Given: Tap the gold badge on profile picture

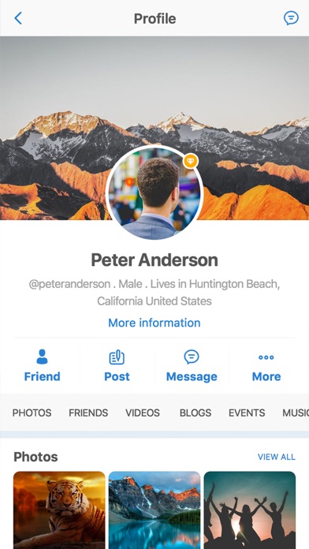Looking at the screenshot, I should pos(191,161).
